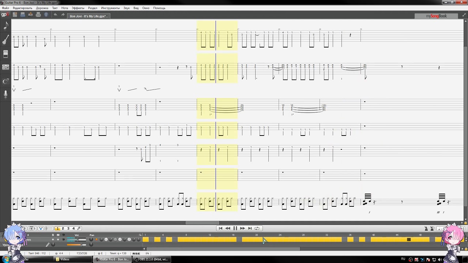
Task: Open the Раздел menu
Action: [93, 8]
